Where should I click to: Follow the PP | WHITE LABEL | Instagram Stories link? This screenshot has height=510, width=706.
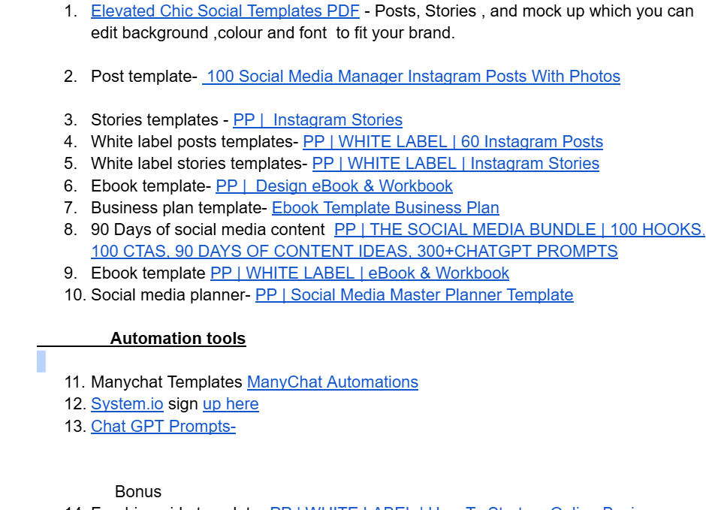455,164
